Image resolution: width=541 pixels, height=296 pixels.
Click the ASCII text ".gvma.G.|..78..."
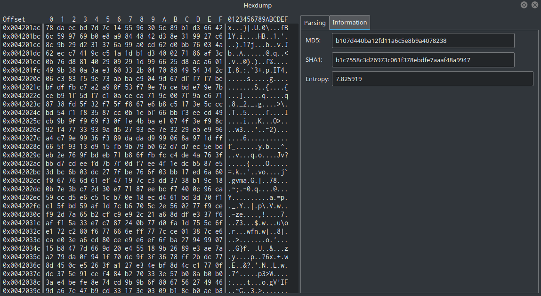[258, 181]
